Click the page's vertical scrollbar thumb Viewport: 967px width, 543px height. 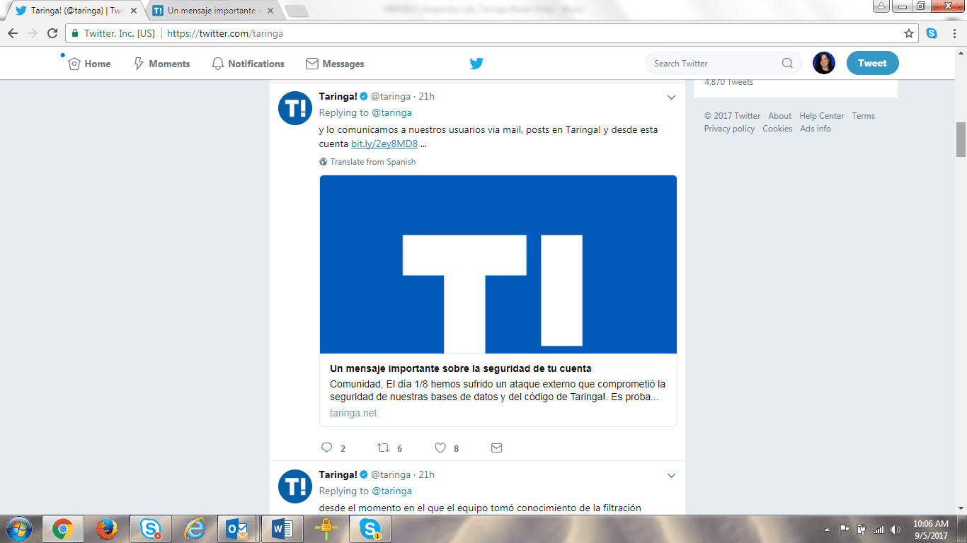pos(961,139)
